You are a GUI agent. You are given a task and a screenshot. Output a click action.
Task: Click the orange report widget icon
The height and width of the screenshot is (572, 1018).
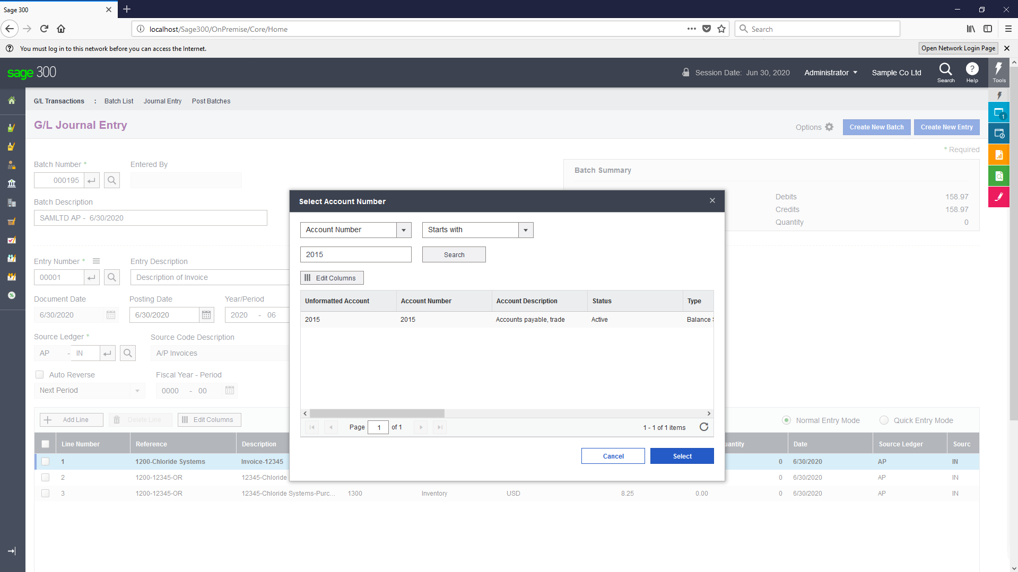[x=999, y=155]
